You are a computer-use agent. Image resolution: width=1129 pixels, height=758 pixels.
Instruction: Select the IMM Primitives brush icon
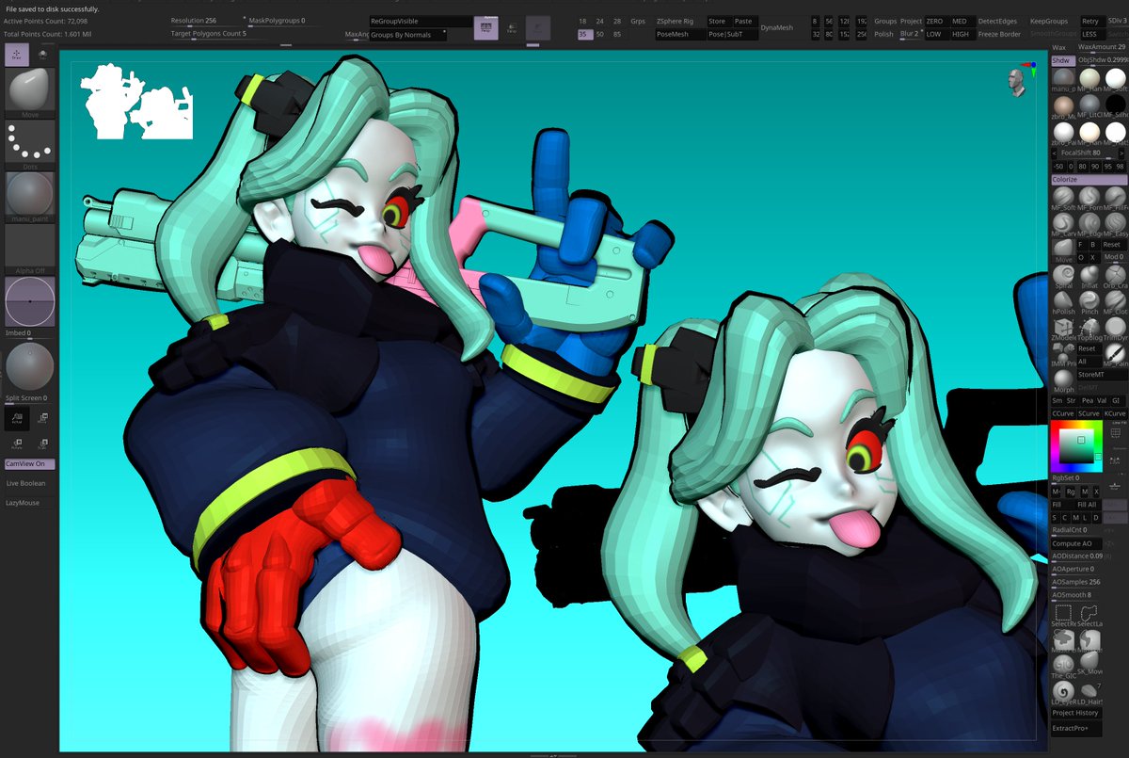point(1063,354)
